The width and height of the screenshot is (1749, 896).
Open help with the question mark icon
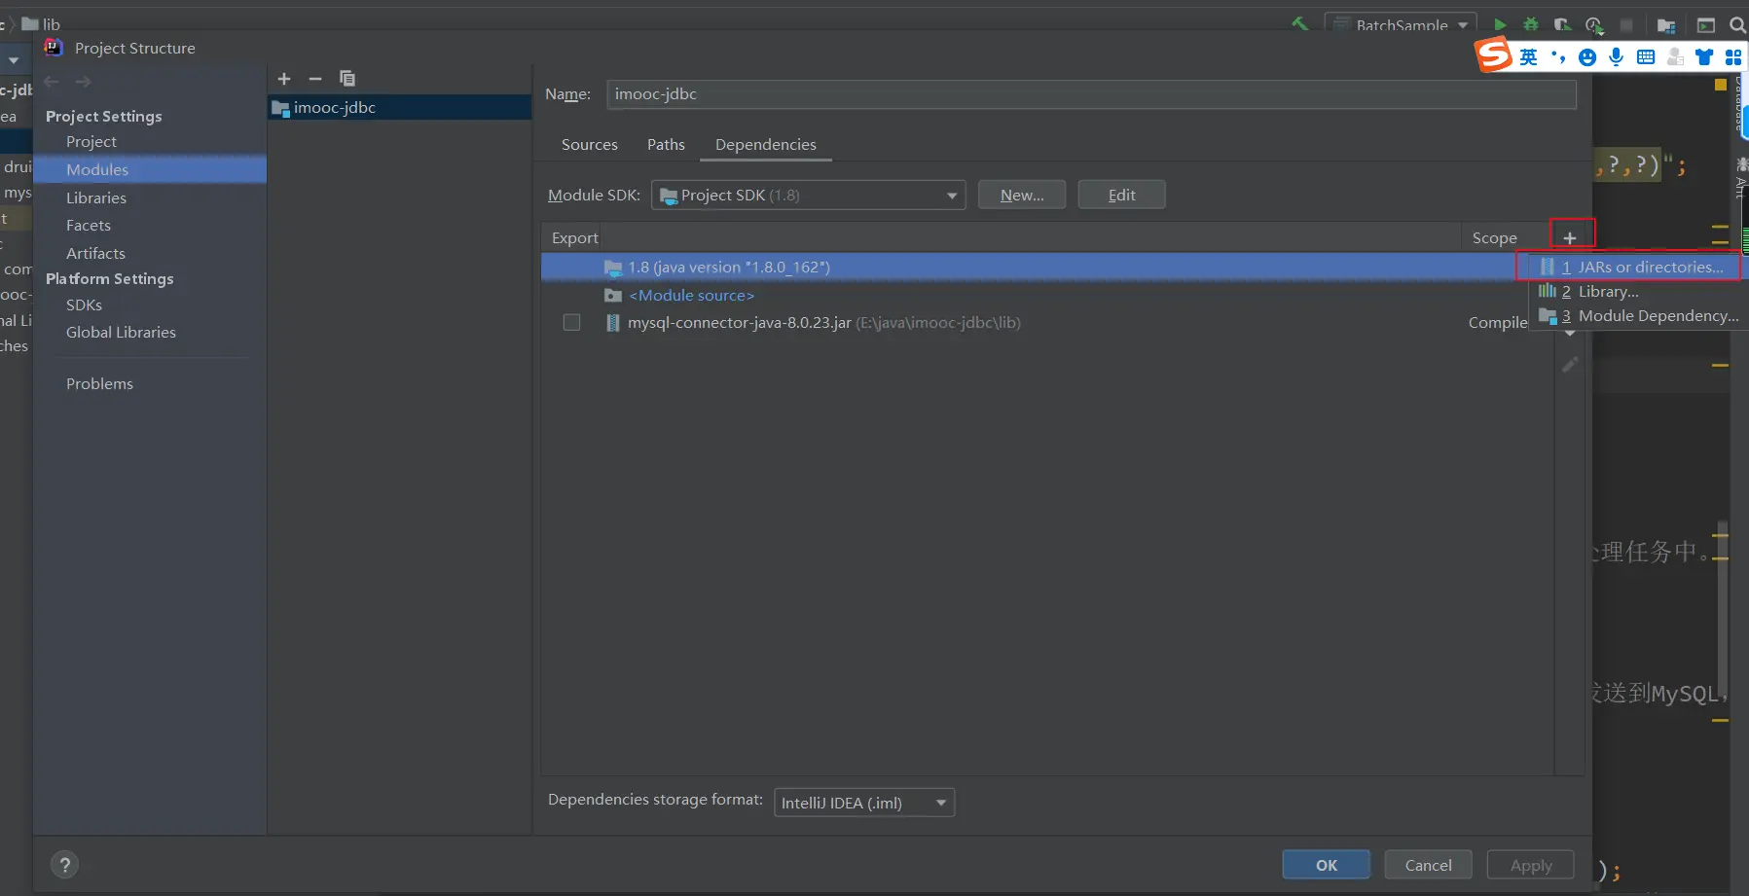tap(65, 865)
